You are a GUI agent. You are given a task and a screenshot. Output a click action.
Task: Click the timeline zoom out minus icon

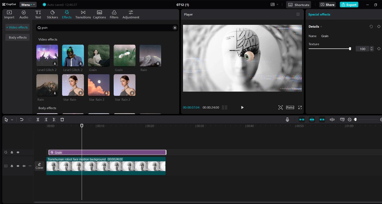(x=350, y=119)
